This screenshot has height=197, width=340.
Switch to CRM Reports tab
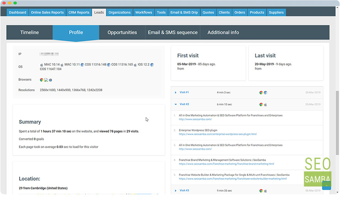79,12
